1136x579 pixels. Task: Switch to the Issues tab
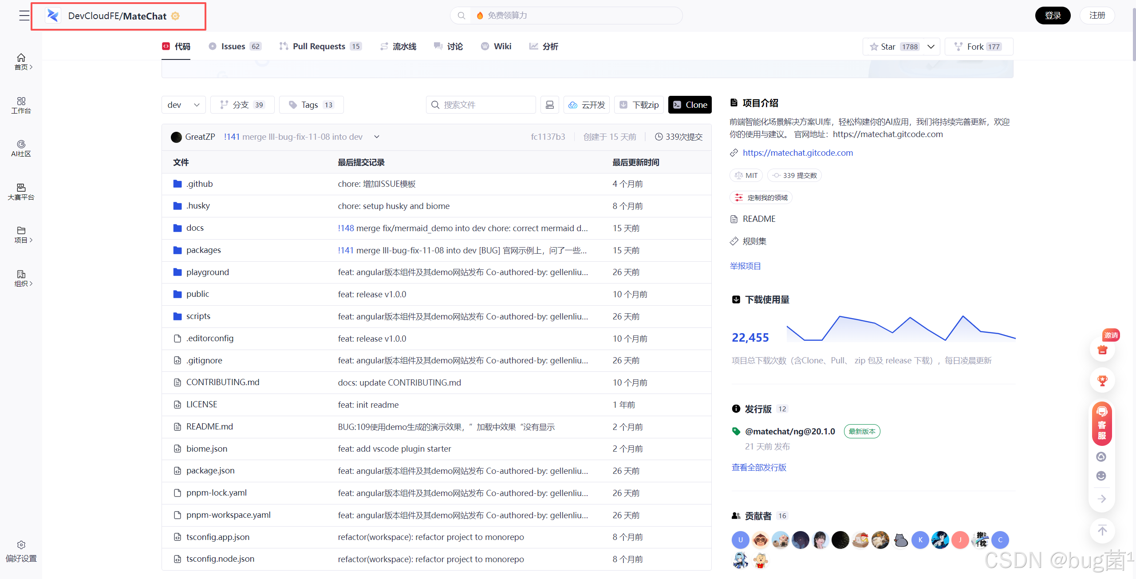(x=234, y=46)
